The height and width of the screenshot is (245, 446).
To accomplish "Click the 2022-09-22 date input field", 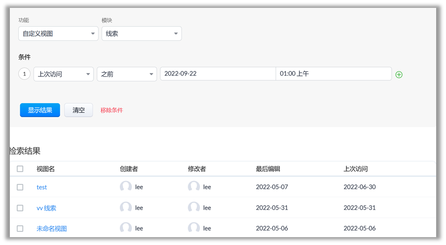I will coord(217,74).
